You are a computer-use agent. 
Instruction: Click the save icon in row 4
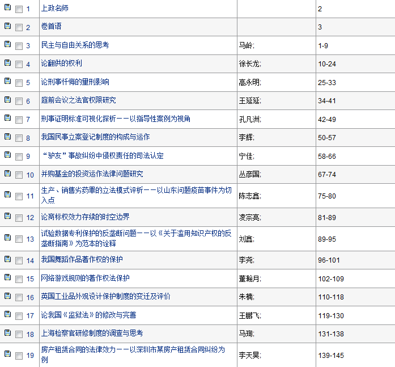[7, 64]
